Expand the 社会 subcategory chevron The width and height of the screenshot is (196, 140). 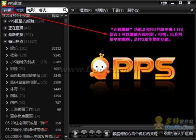[x=7, y=55]
